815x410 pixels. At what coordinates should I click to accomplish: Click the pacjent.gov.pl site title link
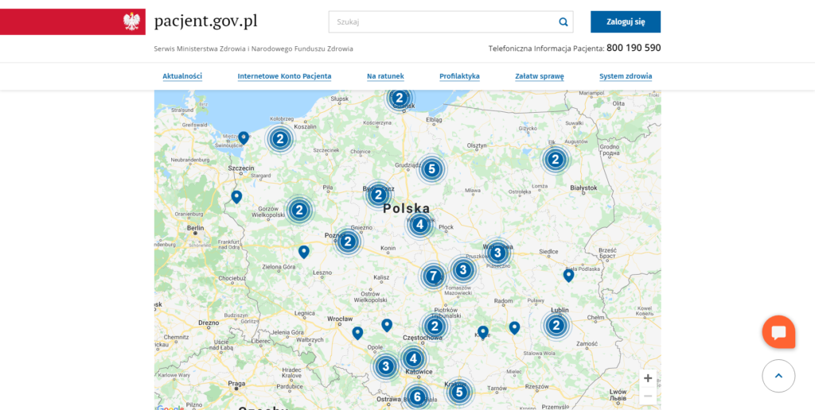coord(205,21)
